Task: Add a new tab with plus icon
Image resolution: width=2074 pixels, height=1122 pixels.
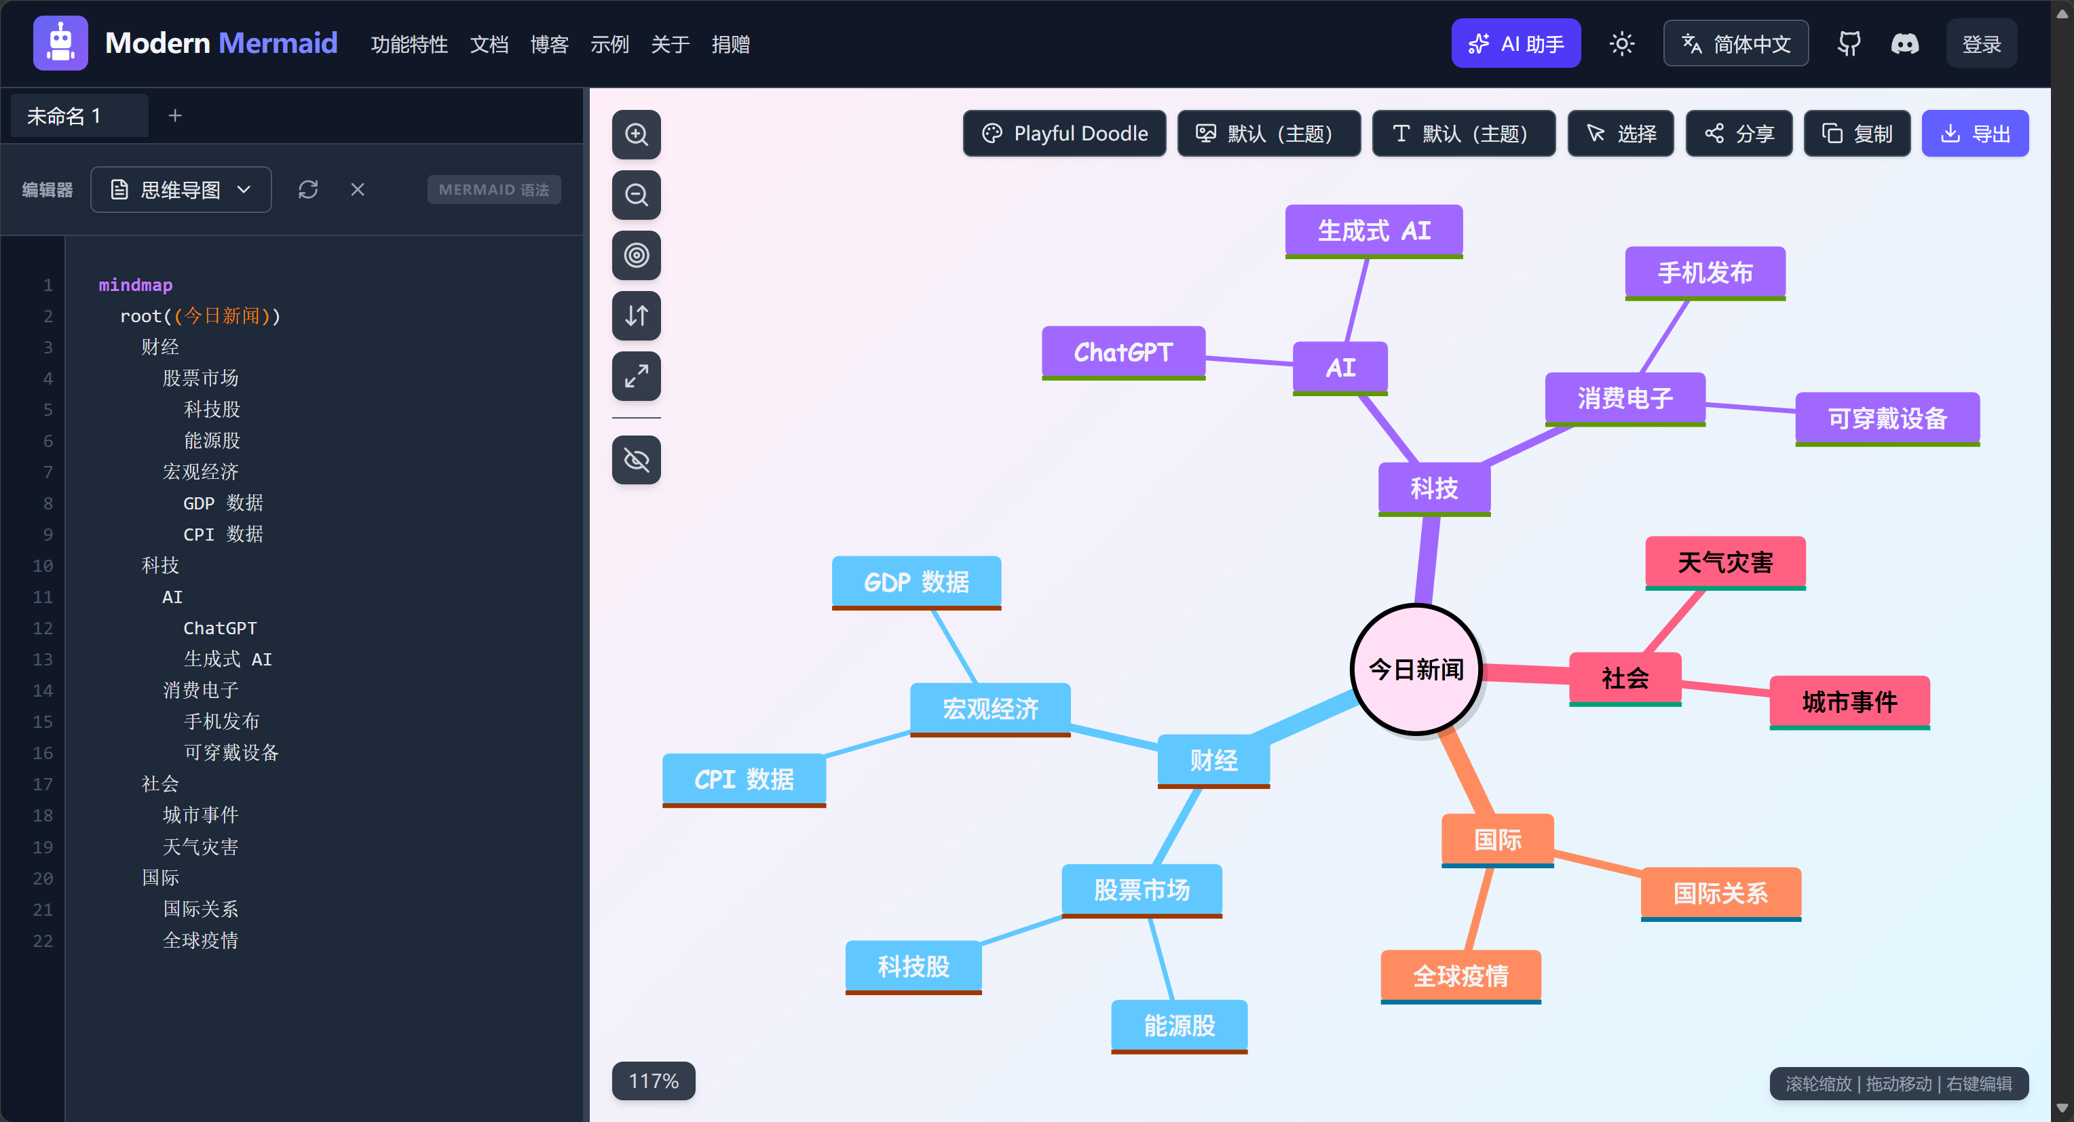Action: 174,116
